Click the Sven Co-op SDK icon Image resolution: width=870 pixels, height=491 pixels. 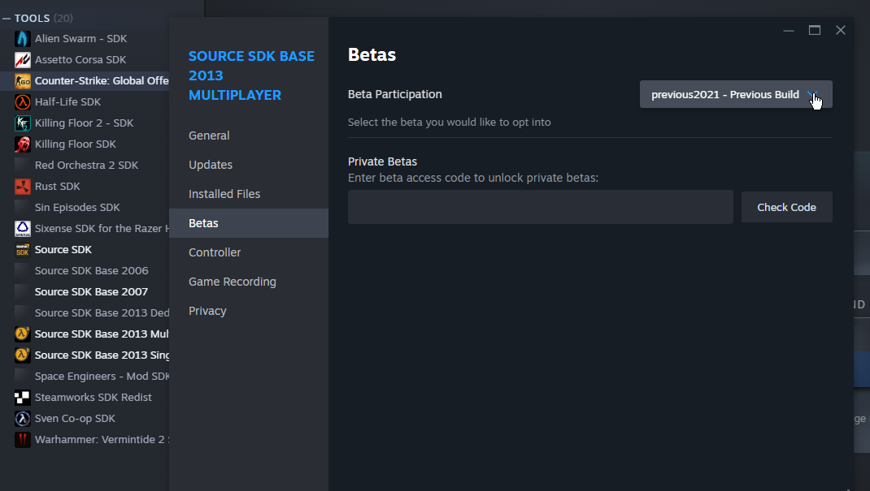tap(22, 419)
